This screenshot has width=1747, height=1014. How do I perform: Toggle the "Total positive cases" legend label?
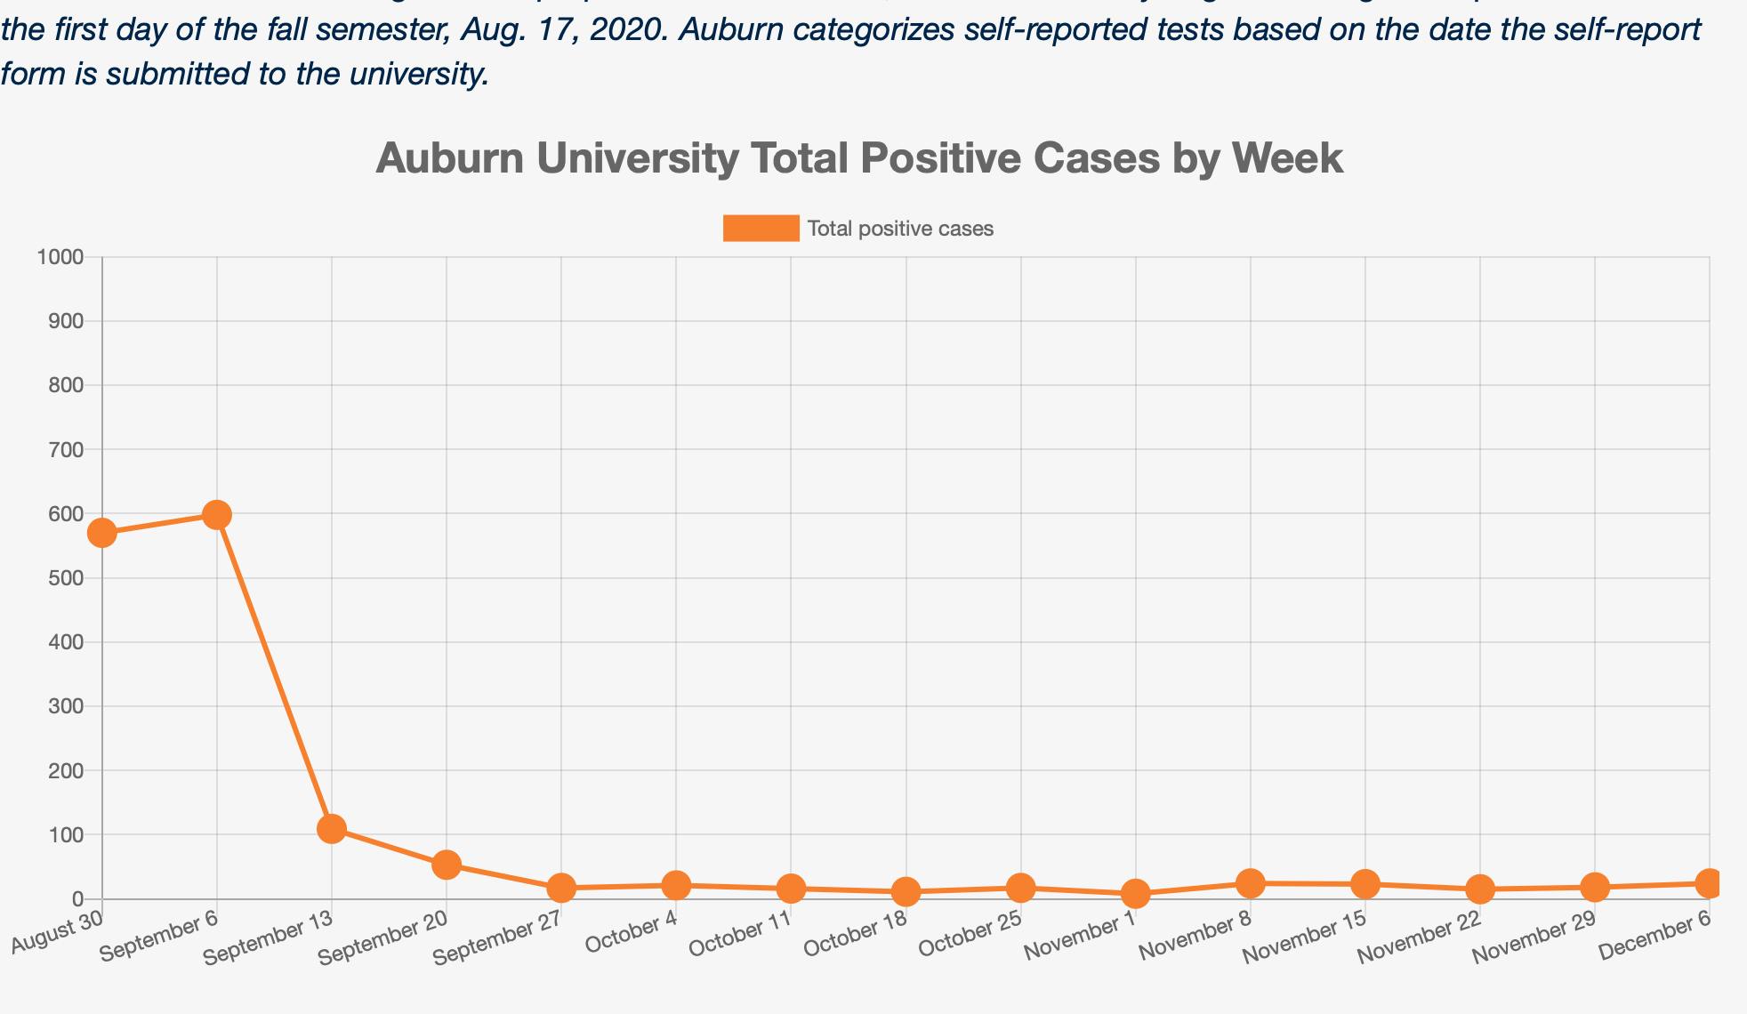click(x=900, y=229)
